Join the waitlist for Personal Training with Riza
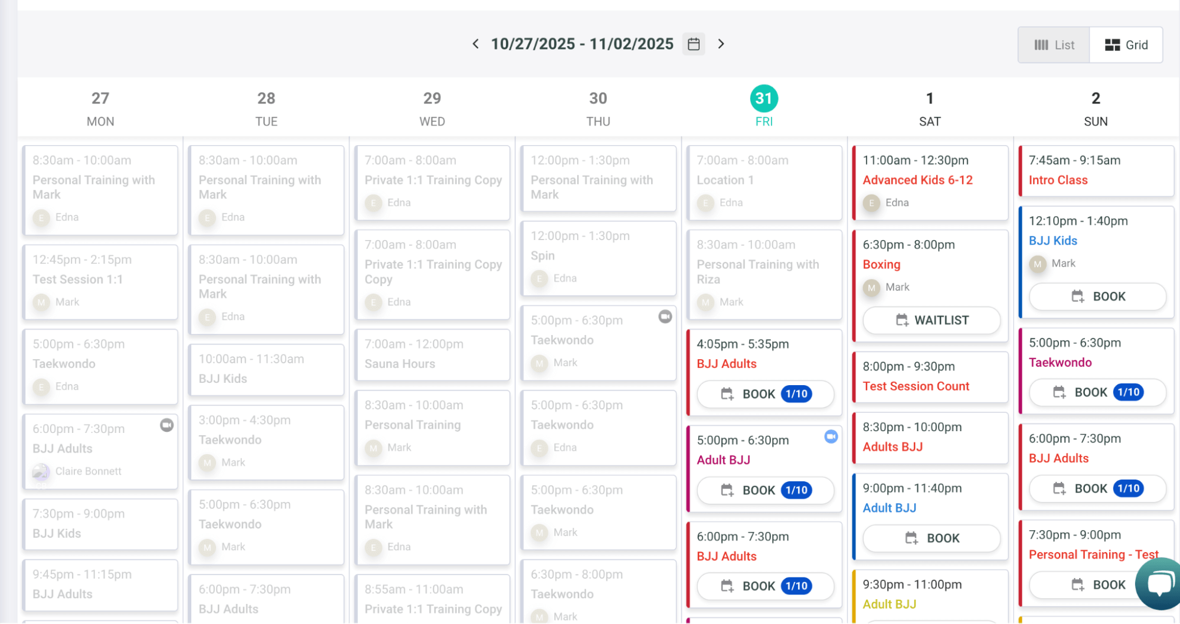 pyautogui.click(x=931, y=320)
